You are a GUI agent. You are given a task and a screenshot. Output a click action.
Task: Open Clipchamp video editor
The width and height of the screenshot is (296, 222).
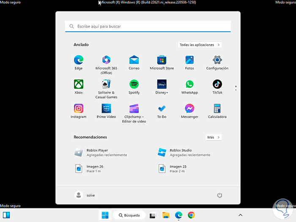point(134,113)
